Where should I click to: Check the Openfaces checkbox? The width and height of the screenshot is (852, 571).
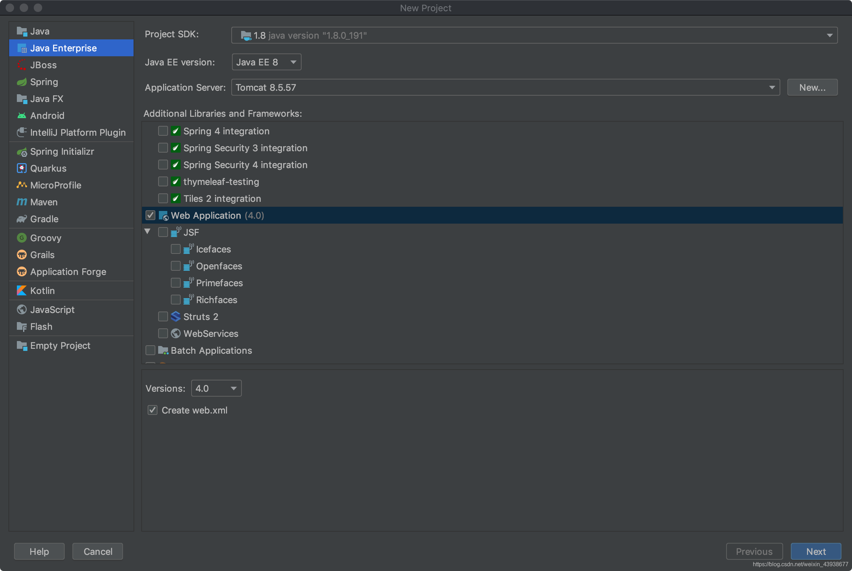point(176,266)
